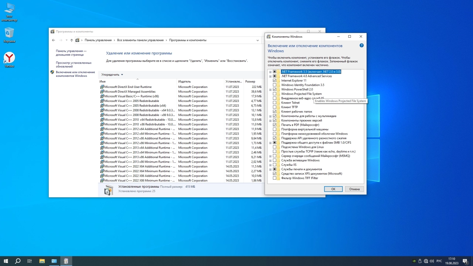Click the control panel icon in the address bar

77,40
